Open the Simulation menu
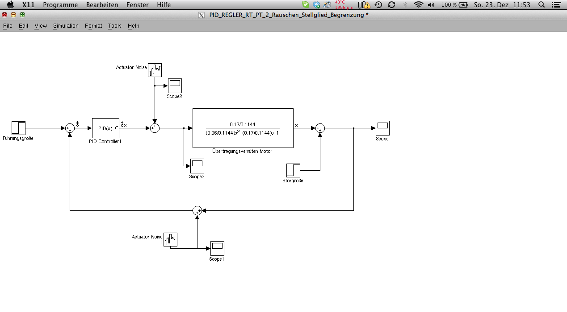This screenshot has height=312, width=567. [x=66, y=26]
